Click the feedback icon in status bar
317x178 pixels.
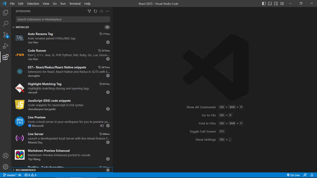coord(305,175)
